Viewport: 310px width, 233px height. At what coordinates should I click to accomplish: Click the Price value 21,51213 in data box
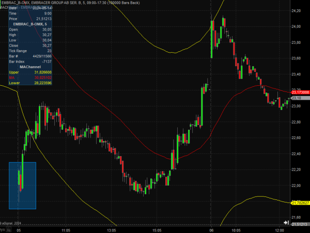point(44,19)
